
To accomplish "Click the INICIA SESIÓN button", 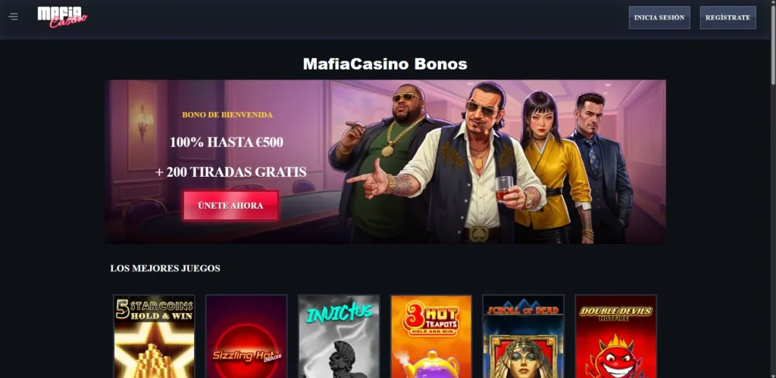I will tap(659, 17).
